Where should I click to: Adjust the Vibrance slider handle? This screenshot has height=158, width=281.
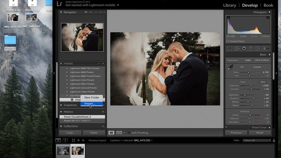pyautogui.click(x=249, y=118)
